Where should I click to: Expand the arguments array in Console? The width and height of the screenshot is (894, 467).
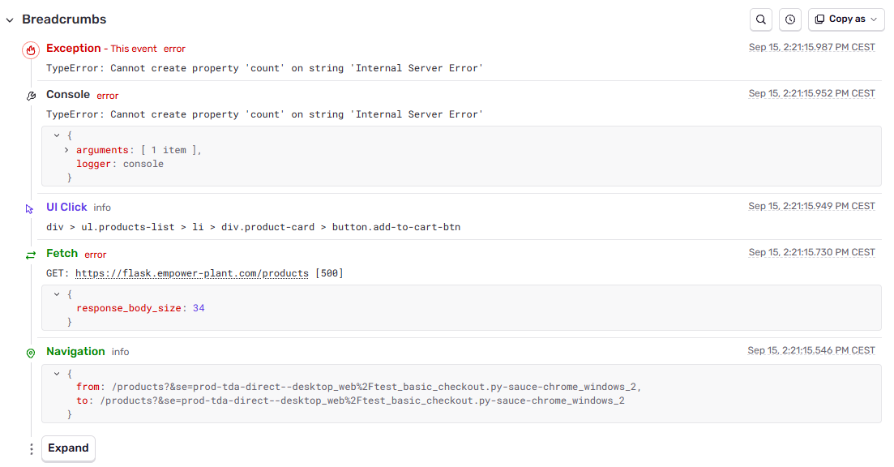[x=66, y=150]
